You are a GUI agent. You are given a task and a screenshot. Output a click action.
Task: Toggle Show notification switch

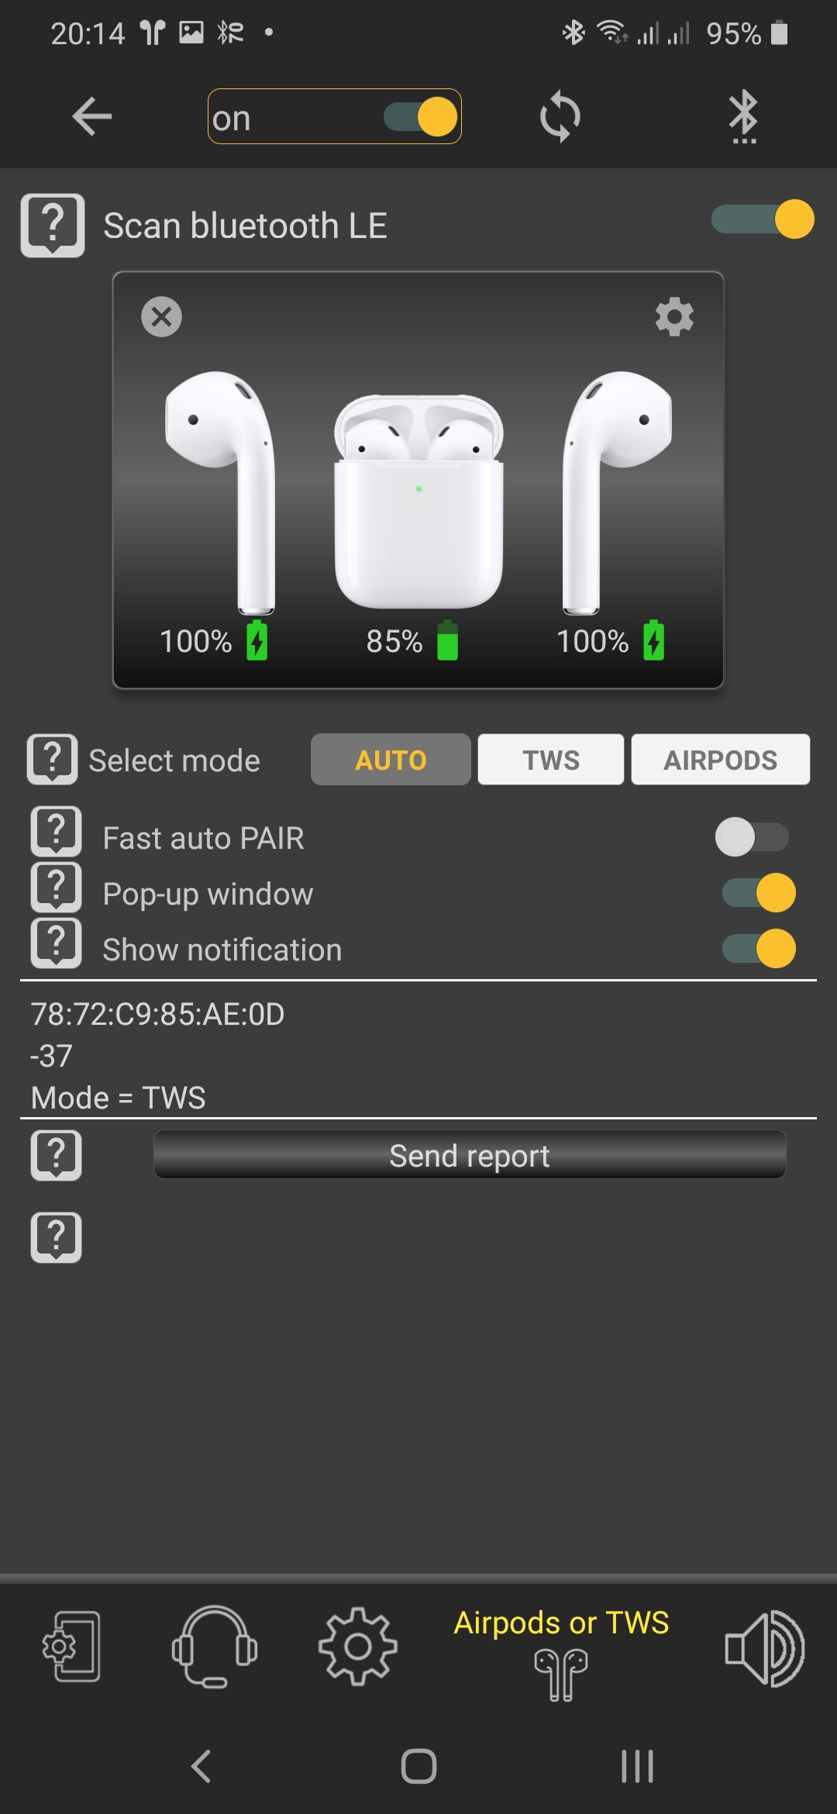tap(759, 948)
